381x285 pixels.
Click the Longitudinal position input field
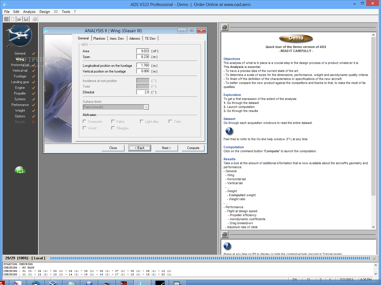click(143, 65)
